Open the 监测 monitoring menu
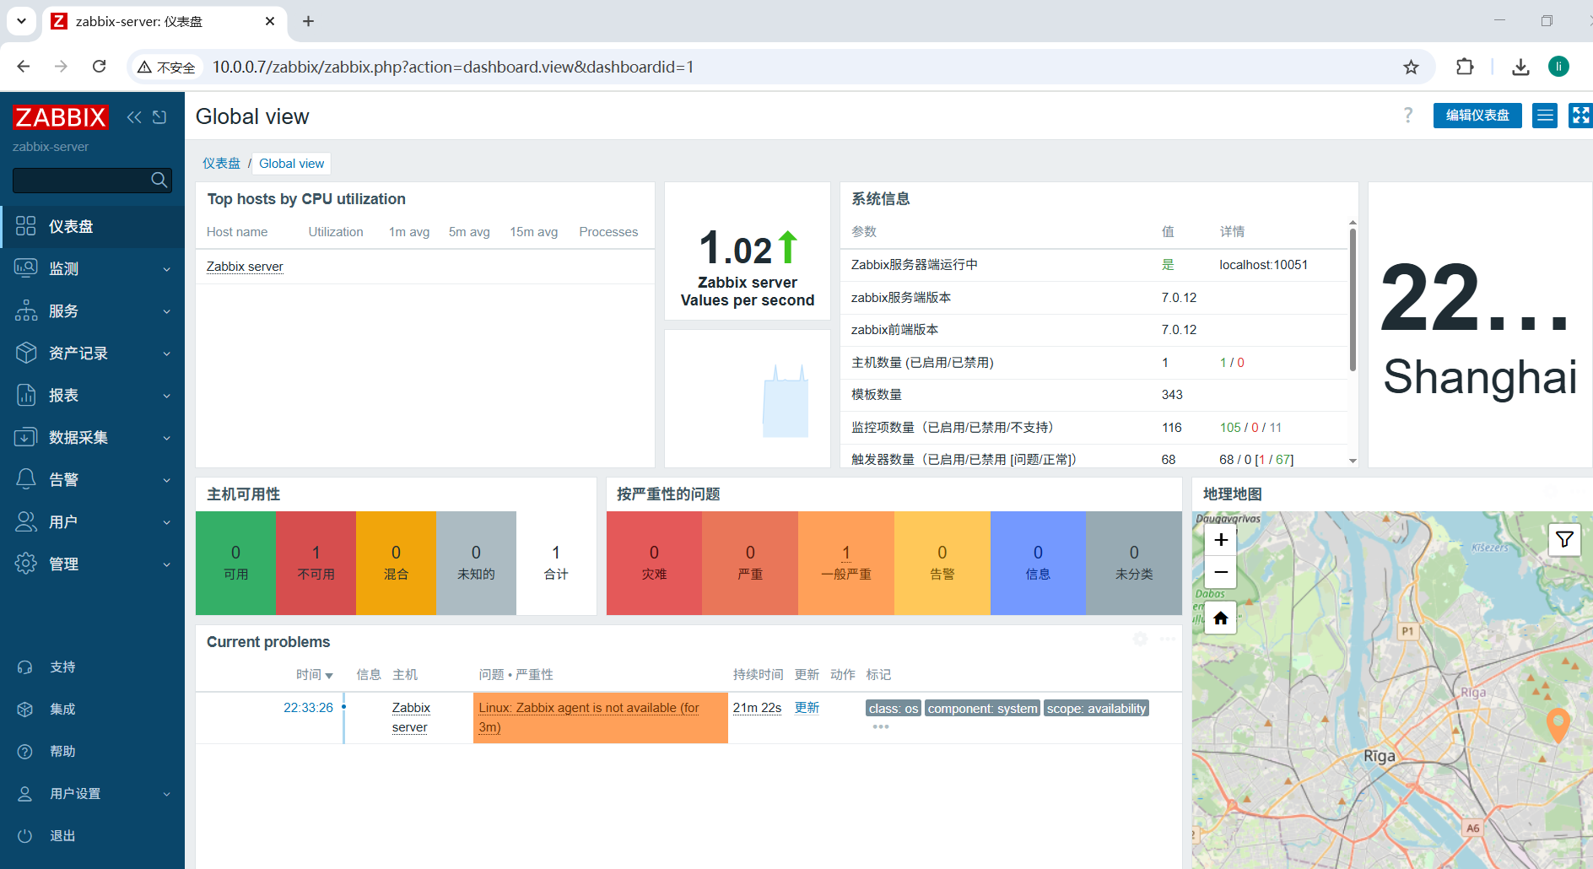The width and height of the screenshot is (1593, 869). pyautogui.click(x=92, y=268)
